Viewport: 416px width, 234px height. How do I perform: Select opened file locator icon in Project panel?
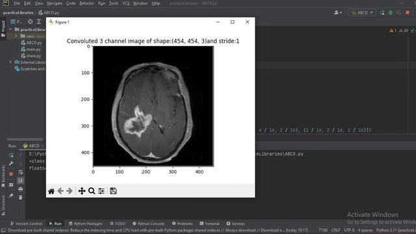pos(31,21)
